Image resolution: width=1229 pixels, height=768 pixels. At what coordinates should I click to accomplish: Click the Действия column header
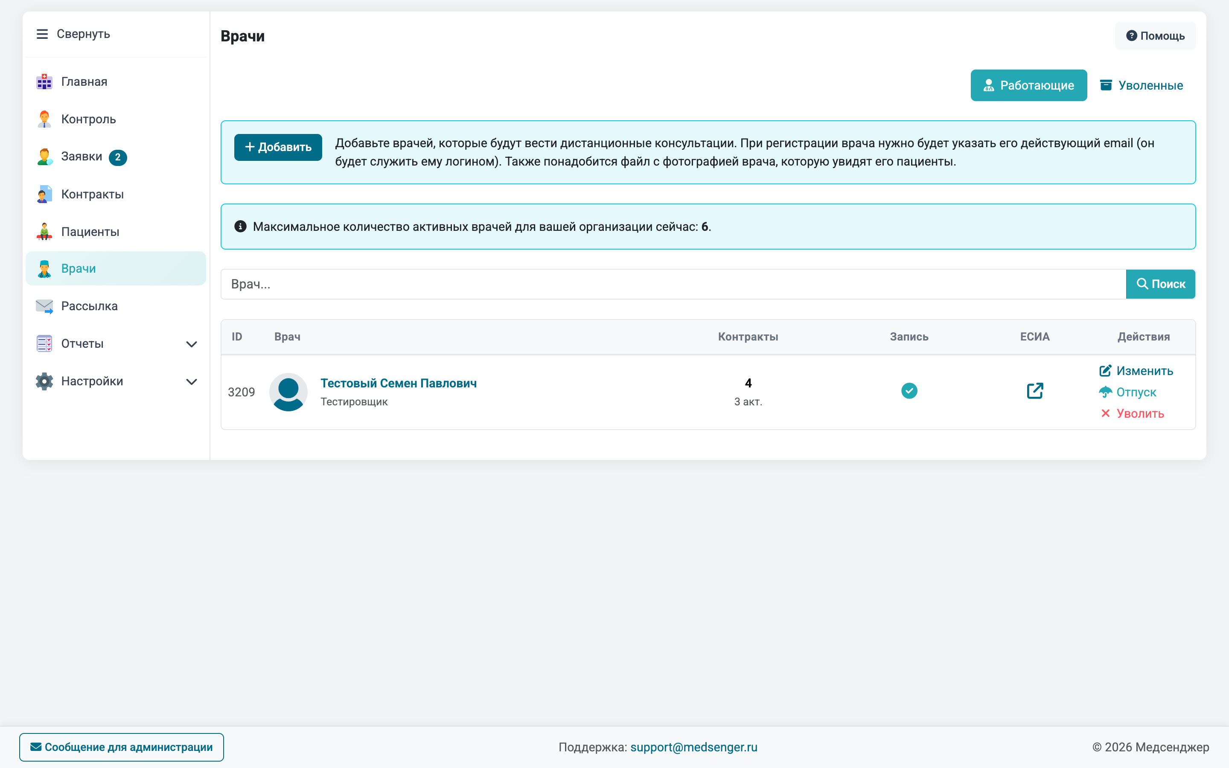coord(1143,337)
